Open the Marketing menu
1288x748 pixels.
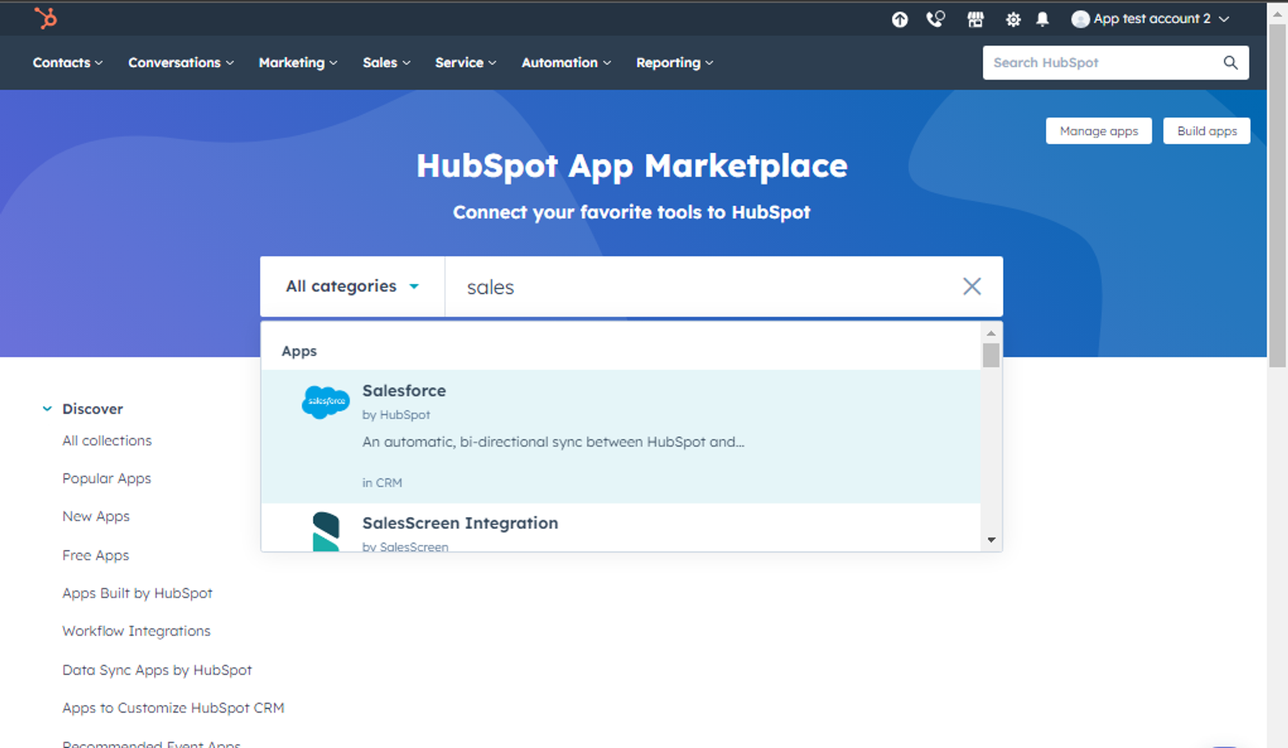[298, 62]
